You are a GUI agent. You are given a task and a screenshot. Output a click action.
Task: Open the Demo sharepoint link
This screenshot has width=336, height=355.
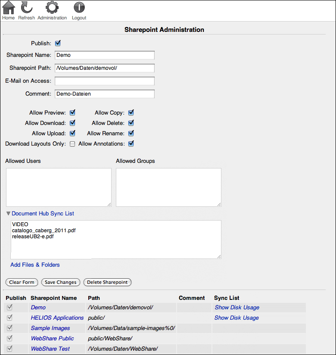click(38, 308)
